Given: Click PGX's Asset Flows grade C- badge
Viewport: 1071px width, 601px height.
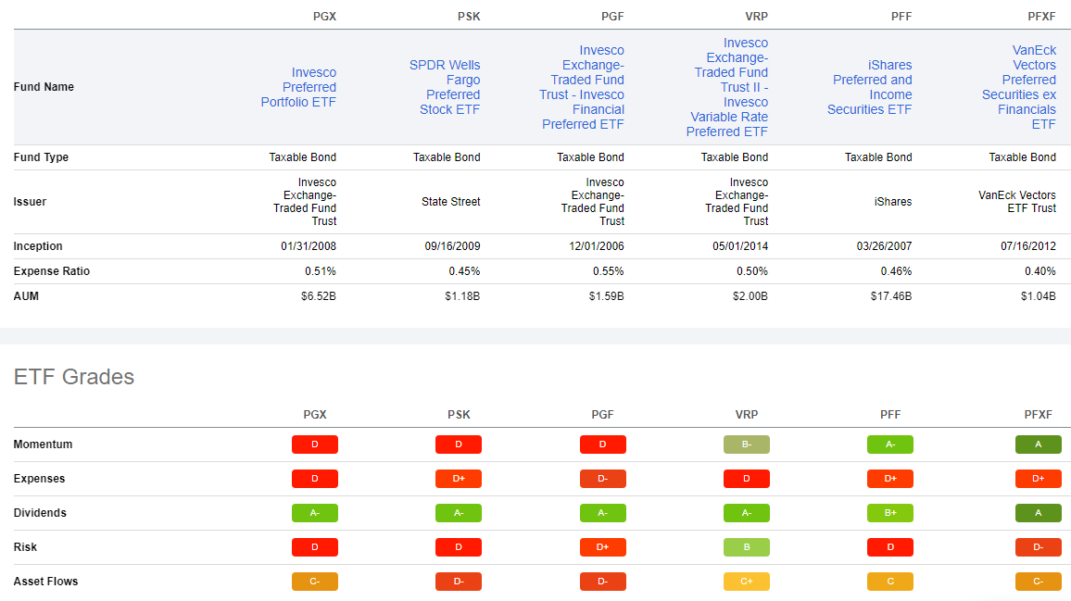Looking at the screenshot, I should pos(315,582).
